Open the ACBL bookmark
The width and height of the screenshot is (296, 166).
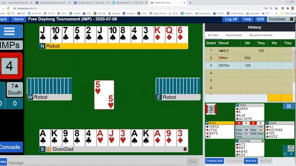[87, 13]
